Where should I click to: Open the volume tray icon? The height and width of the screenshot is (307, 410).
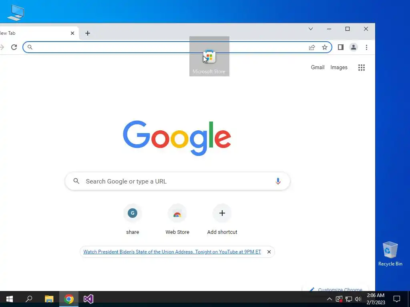(x=358, y=299)
